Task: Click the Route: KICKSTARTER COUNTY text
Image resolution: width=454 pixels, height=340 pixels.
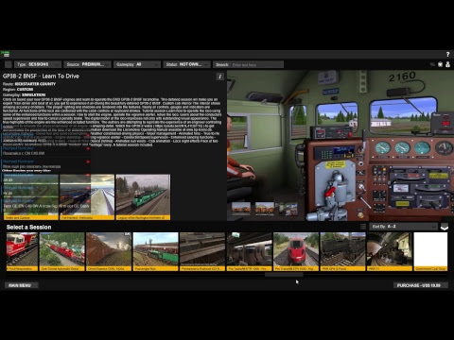Action: pos(29,84)
